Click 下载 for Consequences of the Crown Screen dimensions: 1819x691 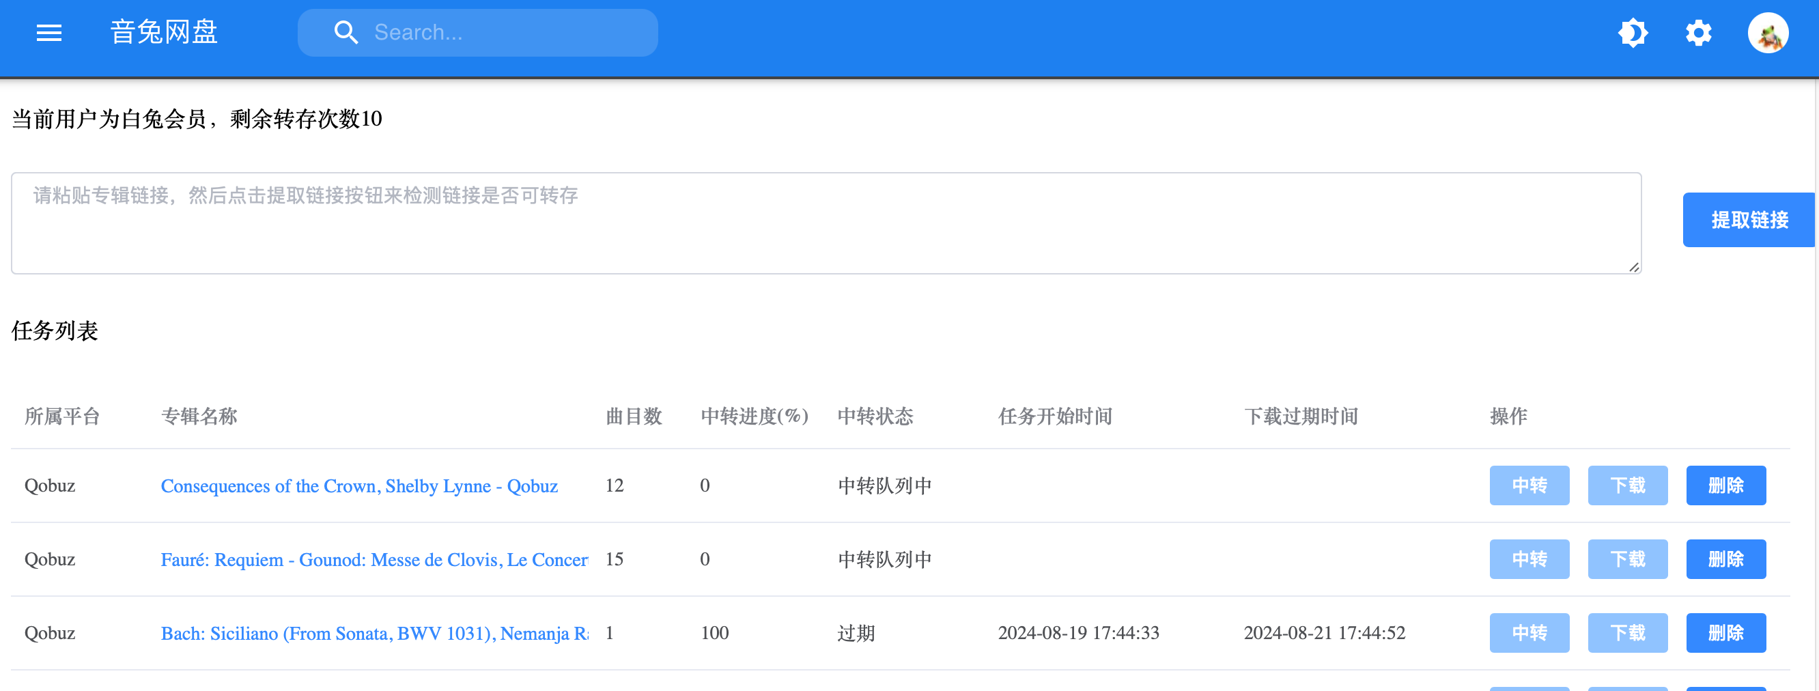(1627, 485)
